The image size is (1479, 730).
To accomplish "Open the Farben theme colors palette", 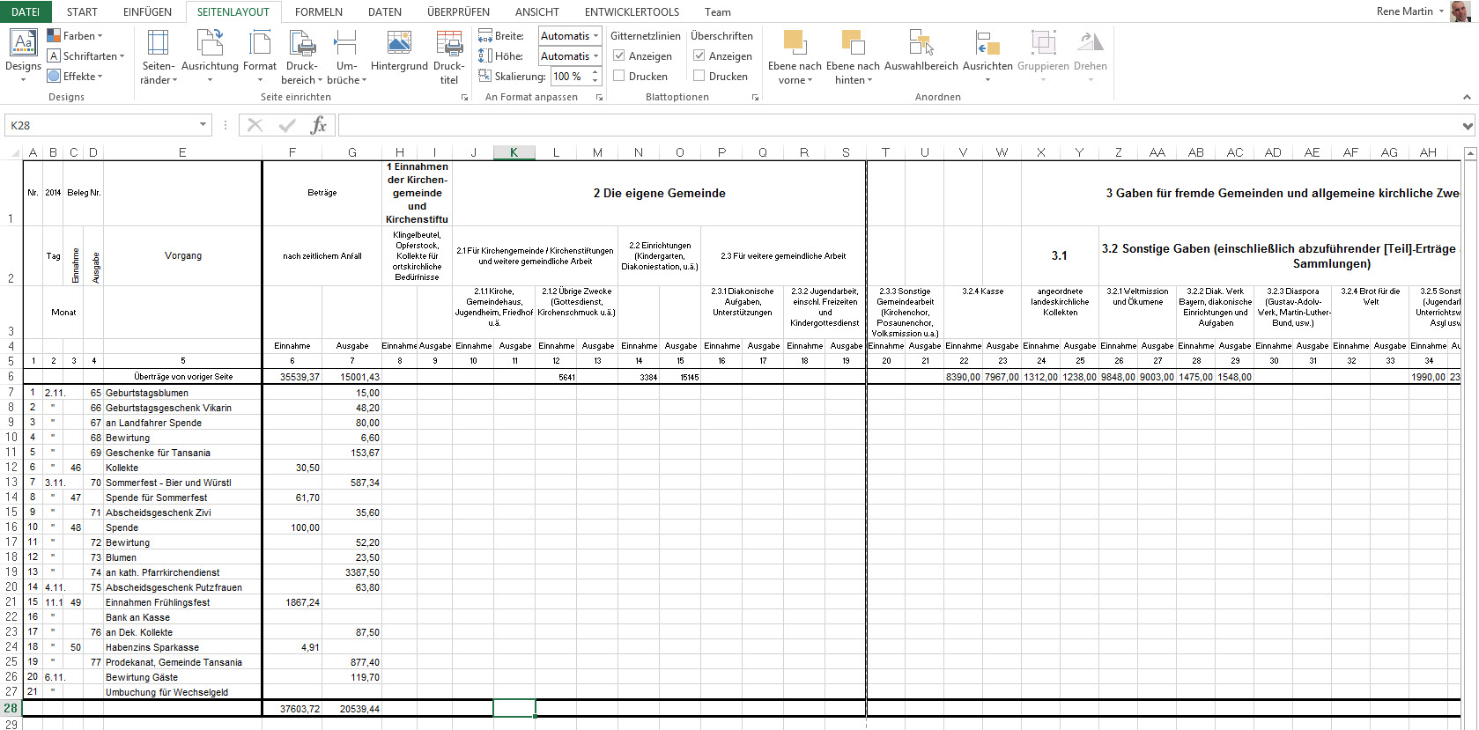I will coord(76,36).
